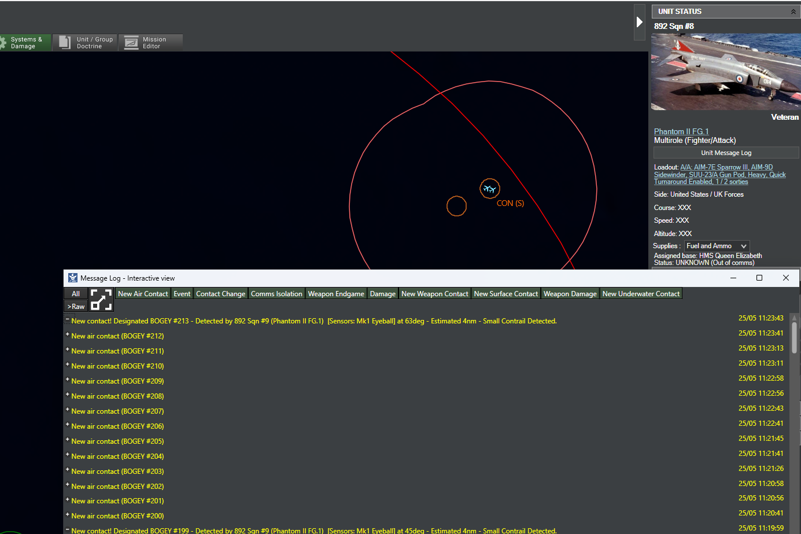Viewport: 801px width, 534px height.
Task: Open the Systems & Damage panel
Action: pyautogui.click(x=25, y=43)
